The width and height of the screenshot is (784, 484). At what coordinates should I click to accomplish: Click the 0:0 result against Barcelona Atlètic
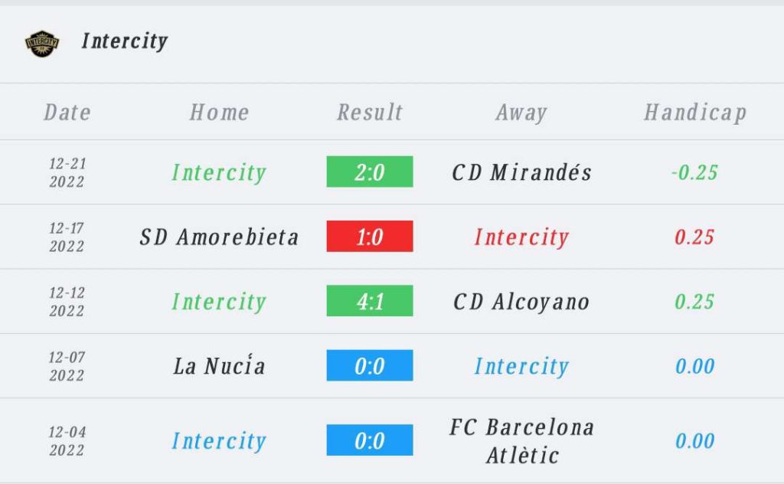(x=370, y=440)
